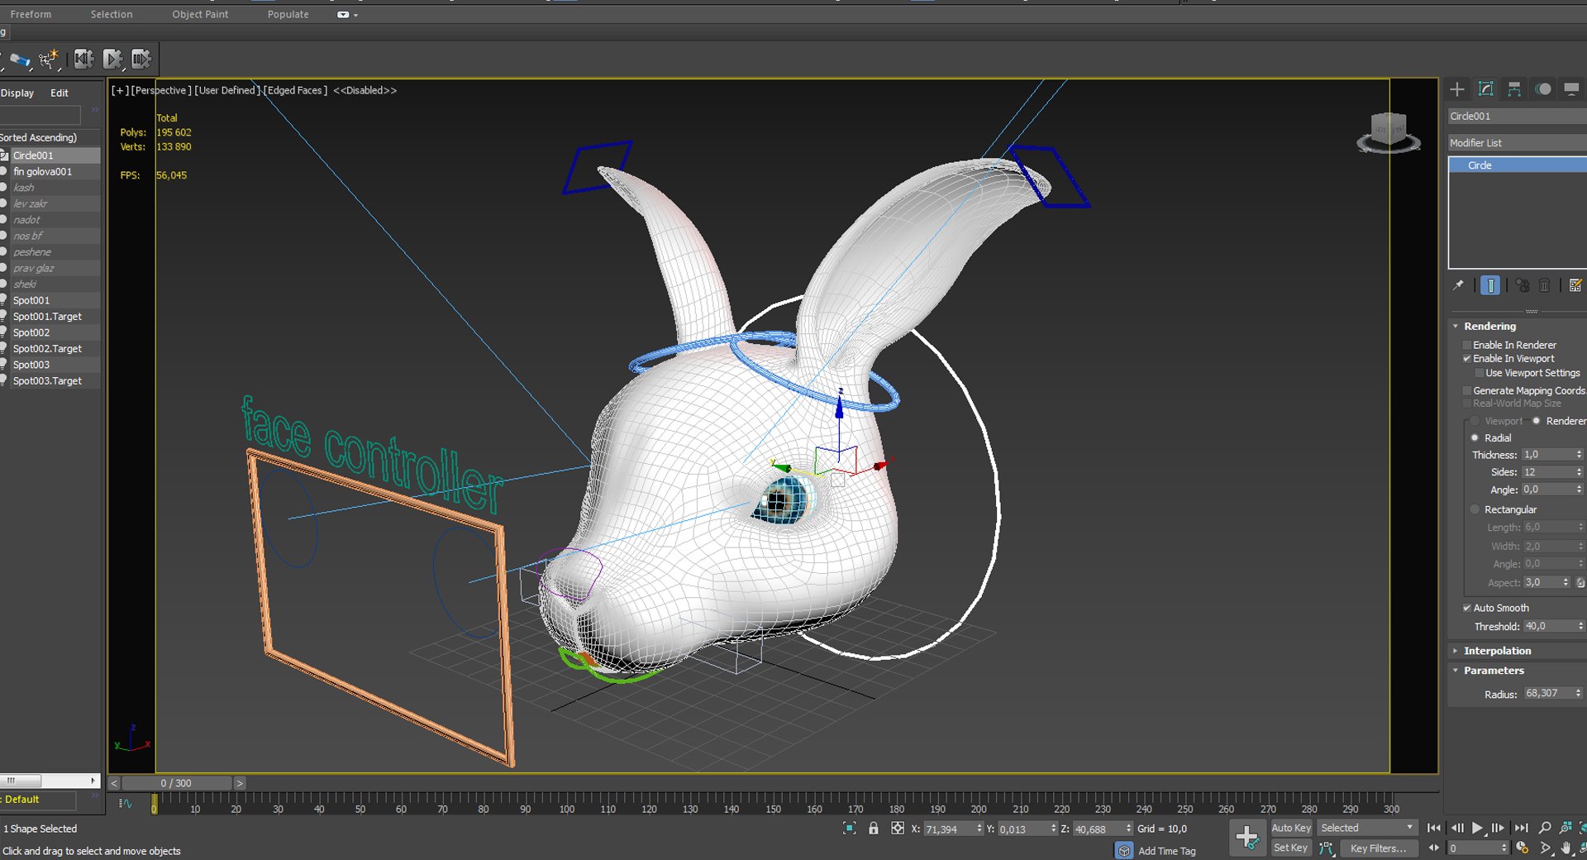Open the Modify command panel tab
The image size is (1587, 860).
pos(1485,89)
